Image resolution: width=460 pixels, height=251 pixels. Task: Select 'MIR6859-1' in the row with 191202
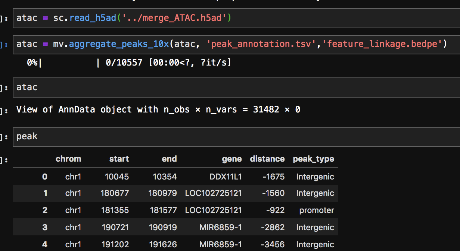point(221,244)
